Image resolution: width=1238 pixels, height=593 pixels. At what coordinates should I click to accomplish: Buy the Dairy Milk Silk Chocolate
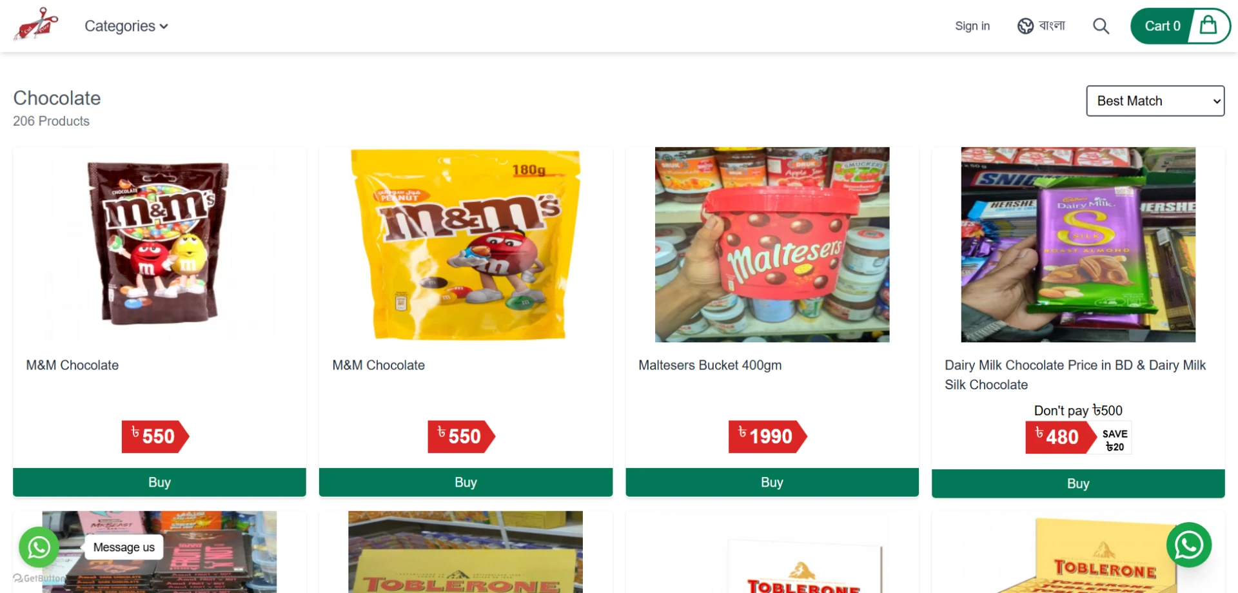(x=1078, y=483)
